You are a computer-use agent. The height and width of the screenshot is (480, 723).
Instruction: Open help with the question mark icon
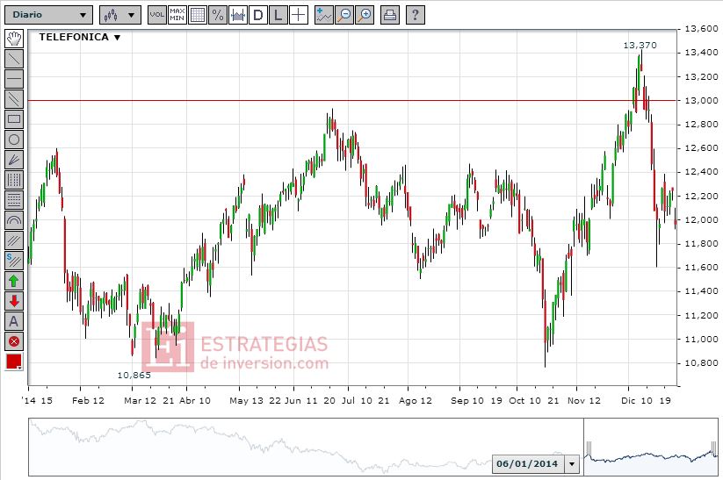415,15
